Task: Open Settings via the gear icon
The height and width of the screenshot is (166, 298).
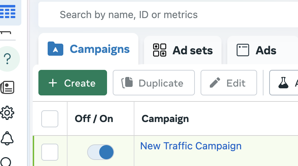Action: [7, 113]
